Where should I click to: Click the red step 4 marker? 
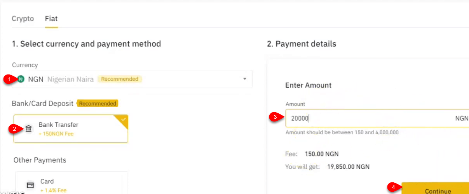click(x=393, y=187)
